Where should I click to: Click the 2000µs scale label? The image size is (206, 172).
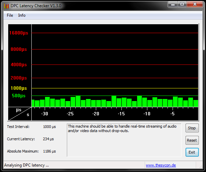click(19, 78)
